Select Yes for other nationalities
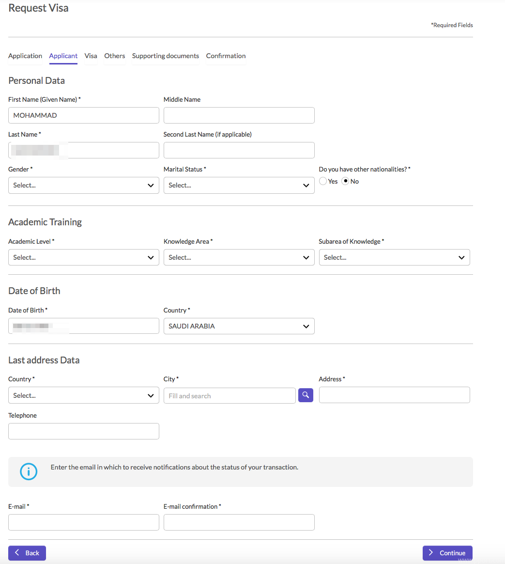The image size is (505, 564). [x=323, y=181]
